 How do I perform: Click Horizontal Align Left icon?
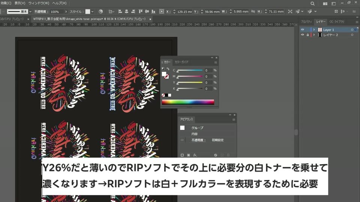(120, 11)
